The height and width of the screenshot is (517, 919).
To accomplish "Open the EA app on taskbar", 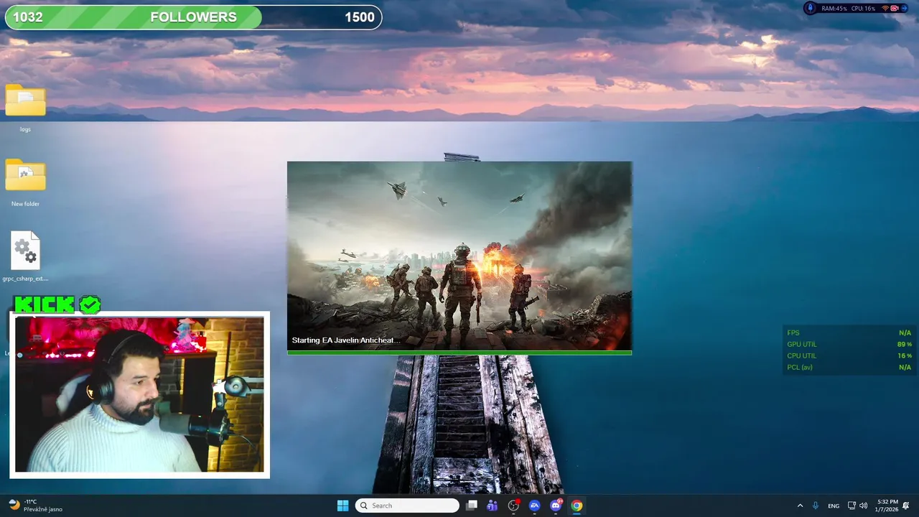I will pyautogui.click(x=534, y=506).
